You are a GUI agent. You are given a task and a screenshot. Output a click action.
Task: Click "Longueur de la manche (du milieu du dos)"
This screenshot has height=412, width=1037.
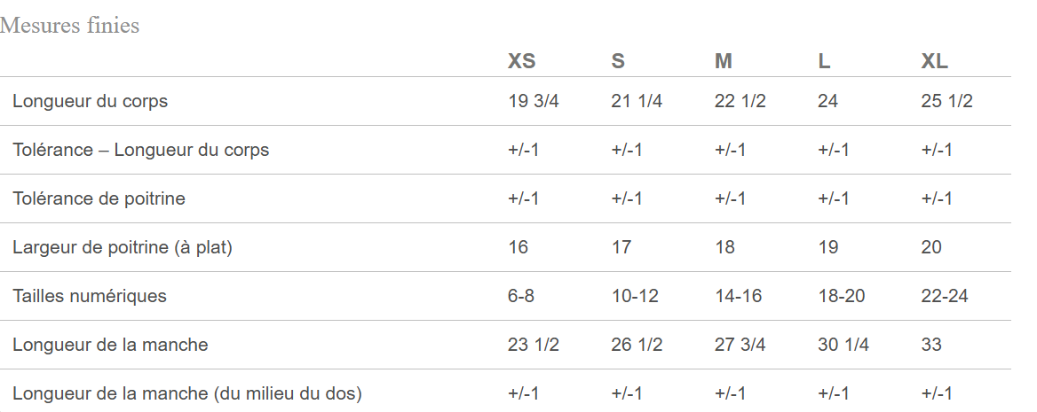coord(187,393)
